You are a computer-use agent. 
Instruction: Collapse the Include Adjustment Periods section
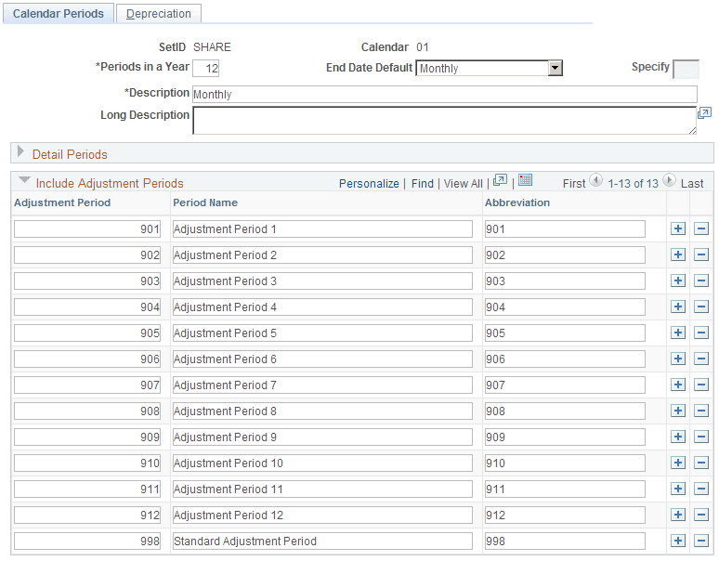click(x=24, y=180)
